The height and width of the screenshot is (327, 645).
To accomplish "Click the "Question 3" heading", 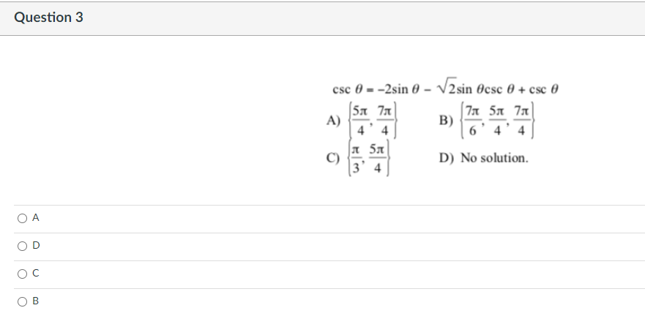I will 48,18.
